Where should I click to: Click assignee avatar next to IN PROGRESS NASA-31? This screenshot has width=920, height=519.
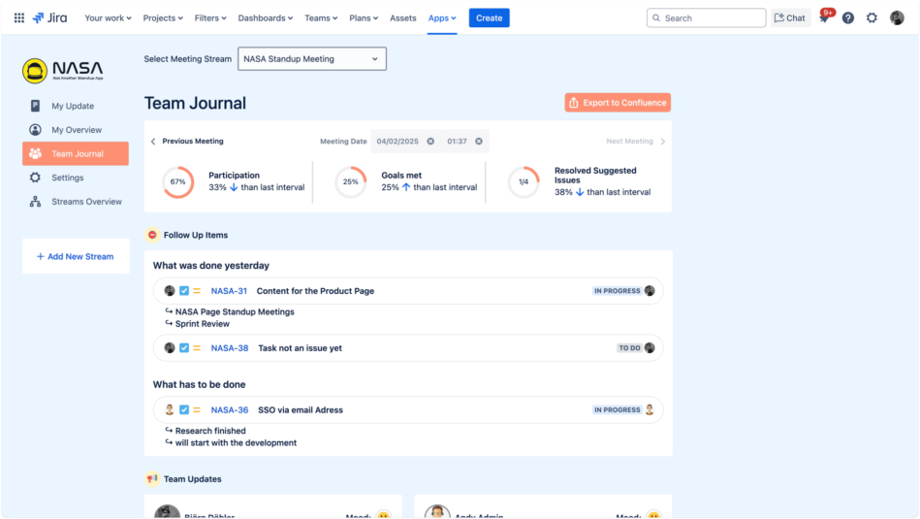pos(650,291)
